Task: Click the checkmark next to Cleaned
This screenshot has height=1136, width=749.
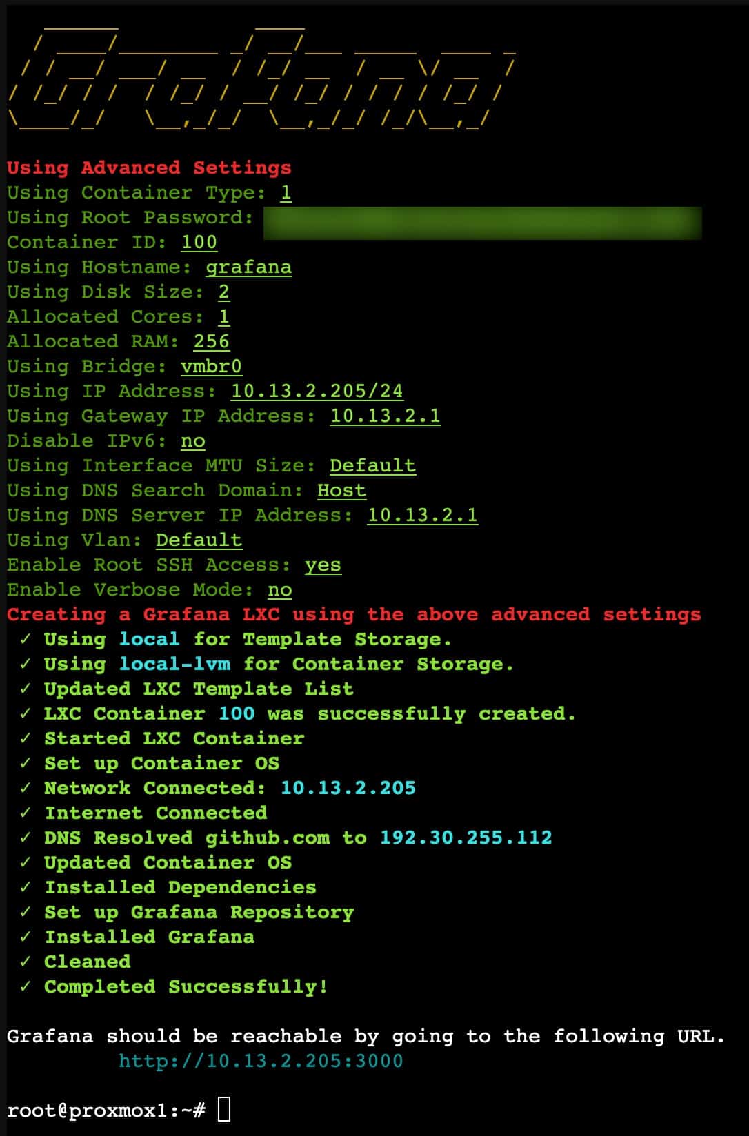Action: (26, 962)
